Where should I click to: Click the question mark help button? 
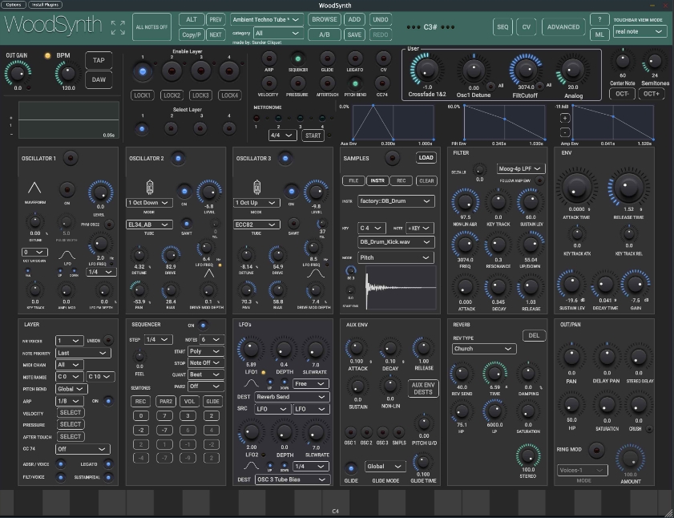[599, 19]
